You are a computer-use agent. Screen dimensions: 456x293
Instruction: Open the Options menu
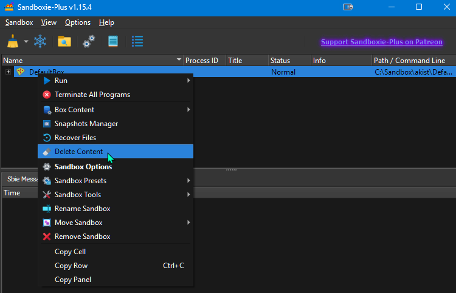click(x=78, y=22)
